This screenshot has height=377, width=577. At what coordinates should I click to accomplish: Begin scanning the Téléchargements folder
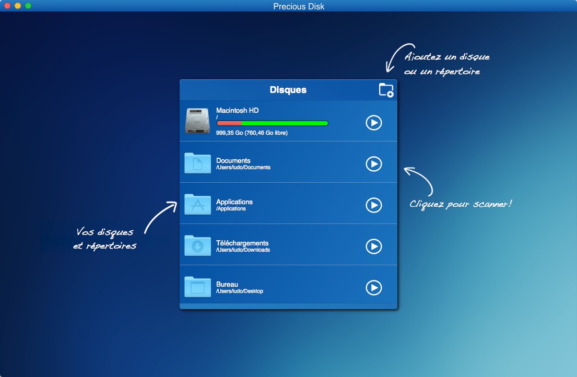pyautogui.click(x=373, y=246)
